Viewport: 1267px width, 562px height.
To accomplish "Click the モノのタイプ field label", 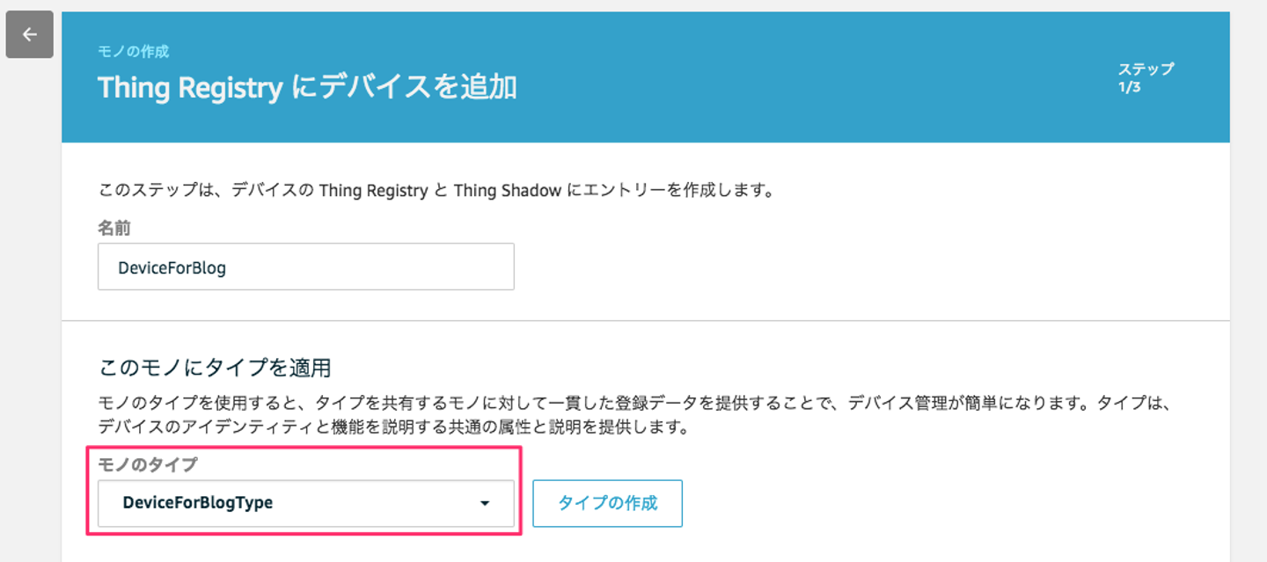I will click(x=147, y=464).
